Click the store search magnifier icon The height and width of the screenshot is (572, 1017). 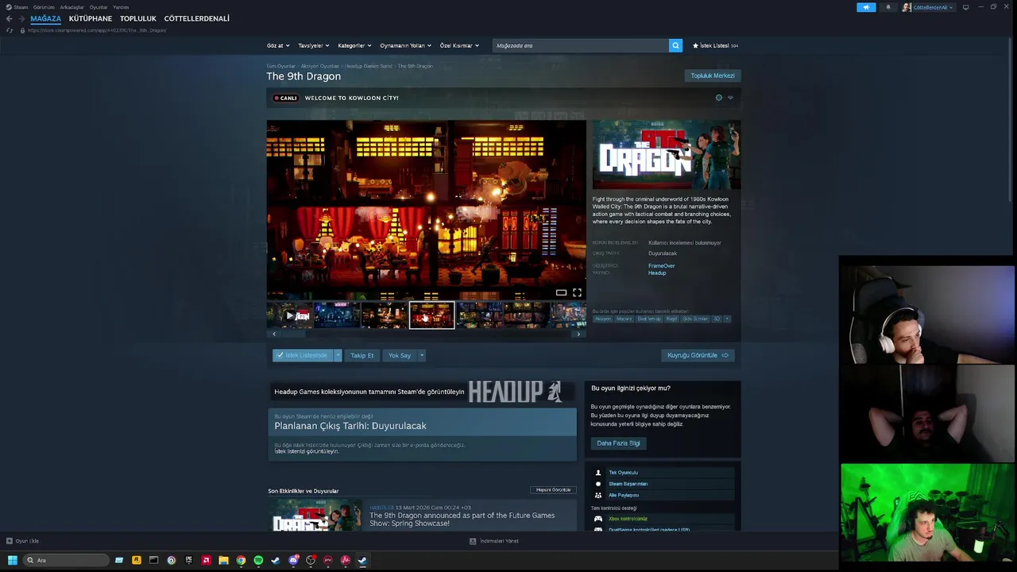(x=675, y=45)
